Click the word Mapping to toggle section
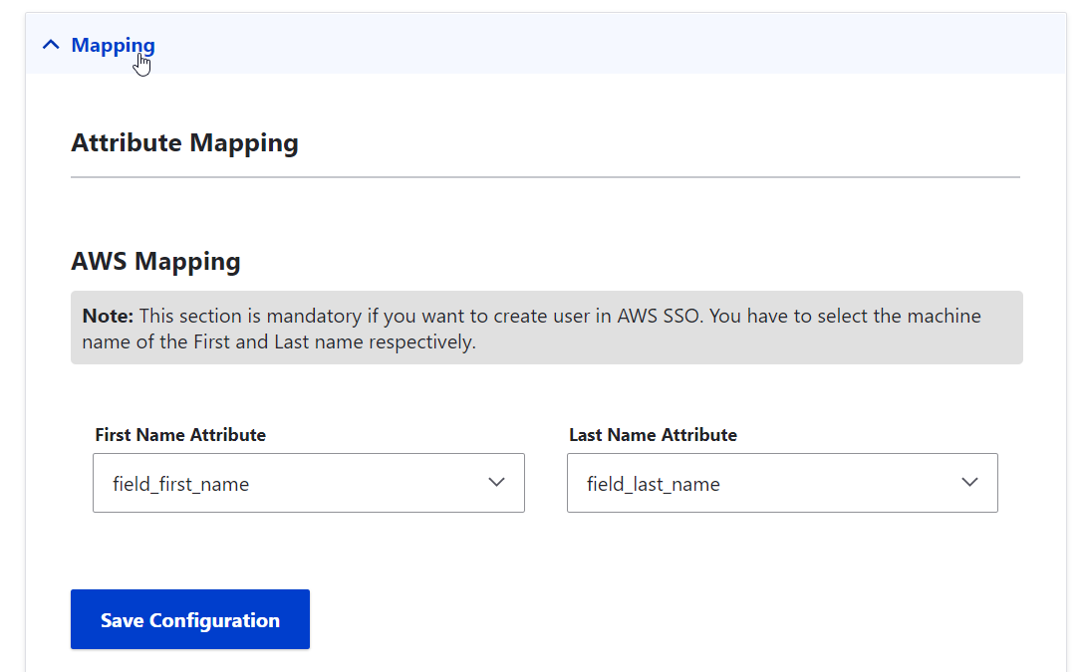The height and width of the screenshot is (672, 1082). point(113,44)
